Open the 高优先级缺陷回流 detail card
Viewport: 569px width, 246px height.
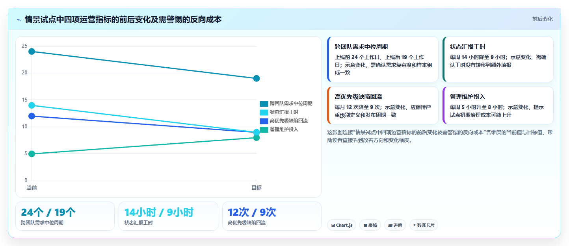click(383, 105)
